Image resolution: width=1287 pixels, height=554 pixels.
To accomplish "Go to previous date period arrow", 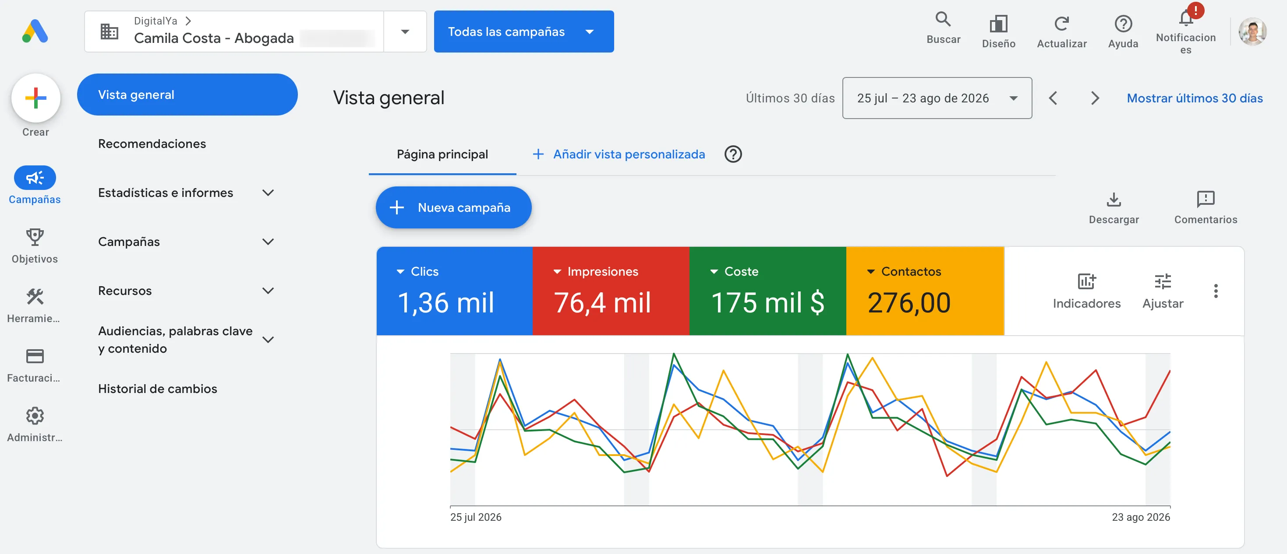I will pos(1053,98).
